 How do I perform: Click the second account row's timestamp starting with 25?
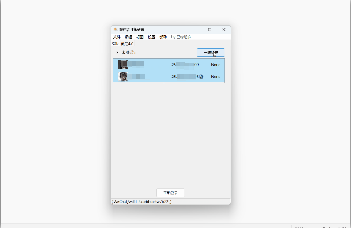point(185,77)
